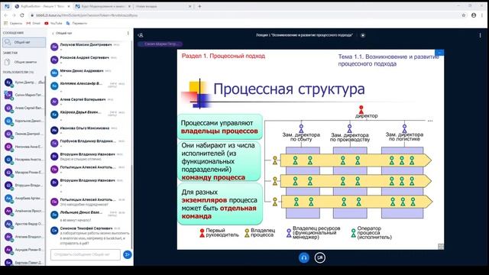
Task: Click the message 'в 40 минут начало?'
Action: pos(76,220)
